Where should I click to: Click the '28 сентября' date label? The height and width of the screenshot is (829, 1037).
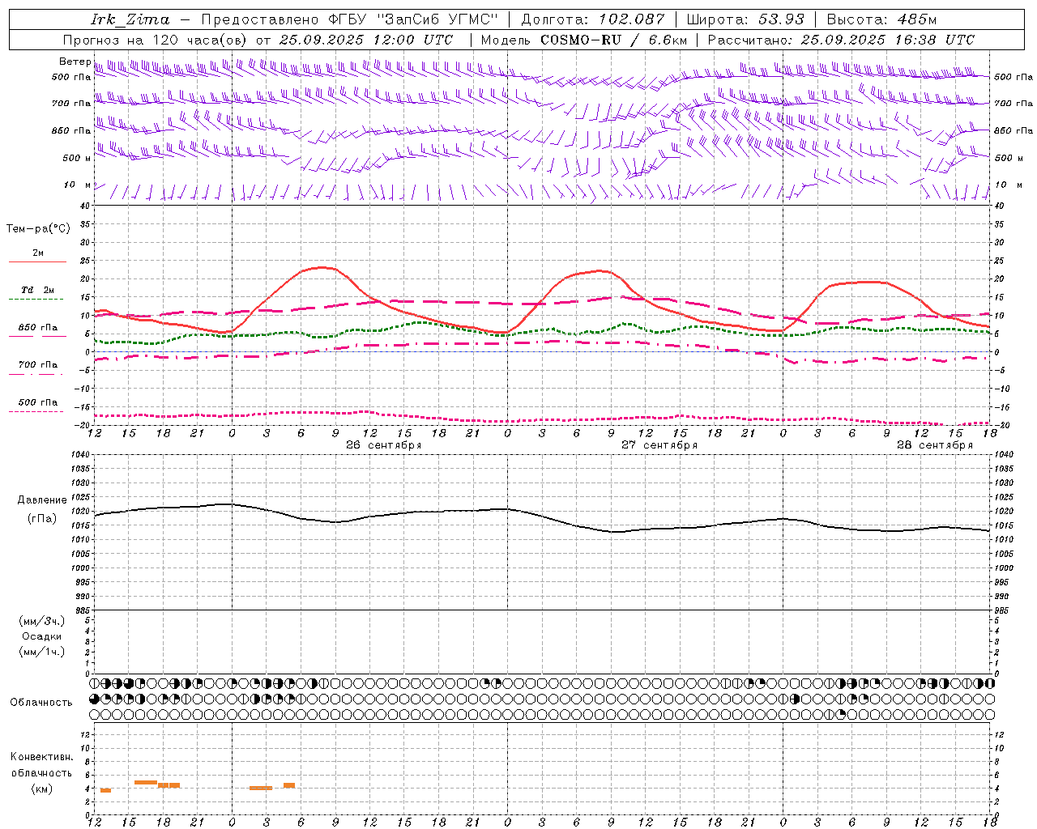935,445
